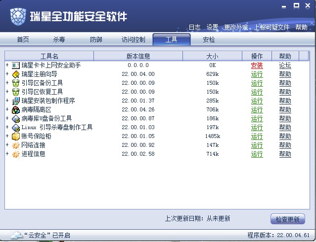Click the 瑞星卡卡上网安全助手 row icon
316x242 pixels.
tap(16, 65)
